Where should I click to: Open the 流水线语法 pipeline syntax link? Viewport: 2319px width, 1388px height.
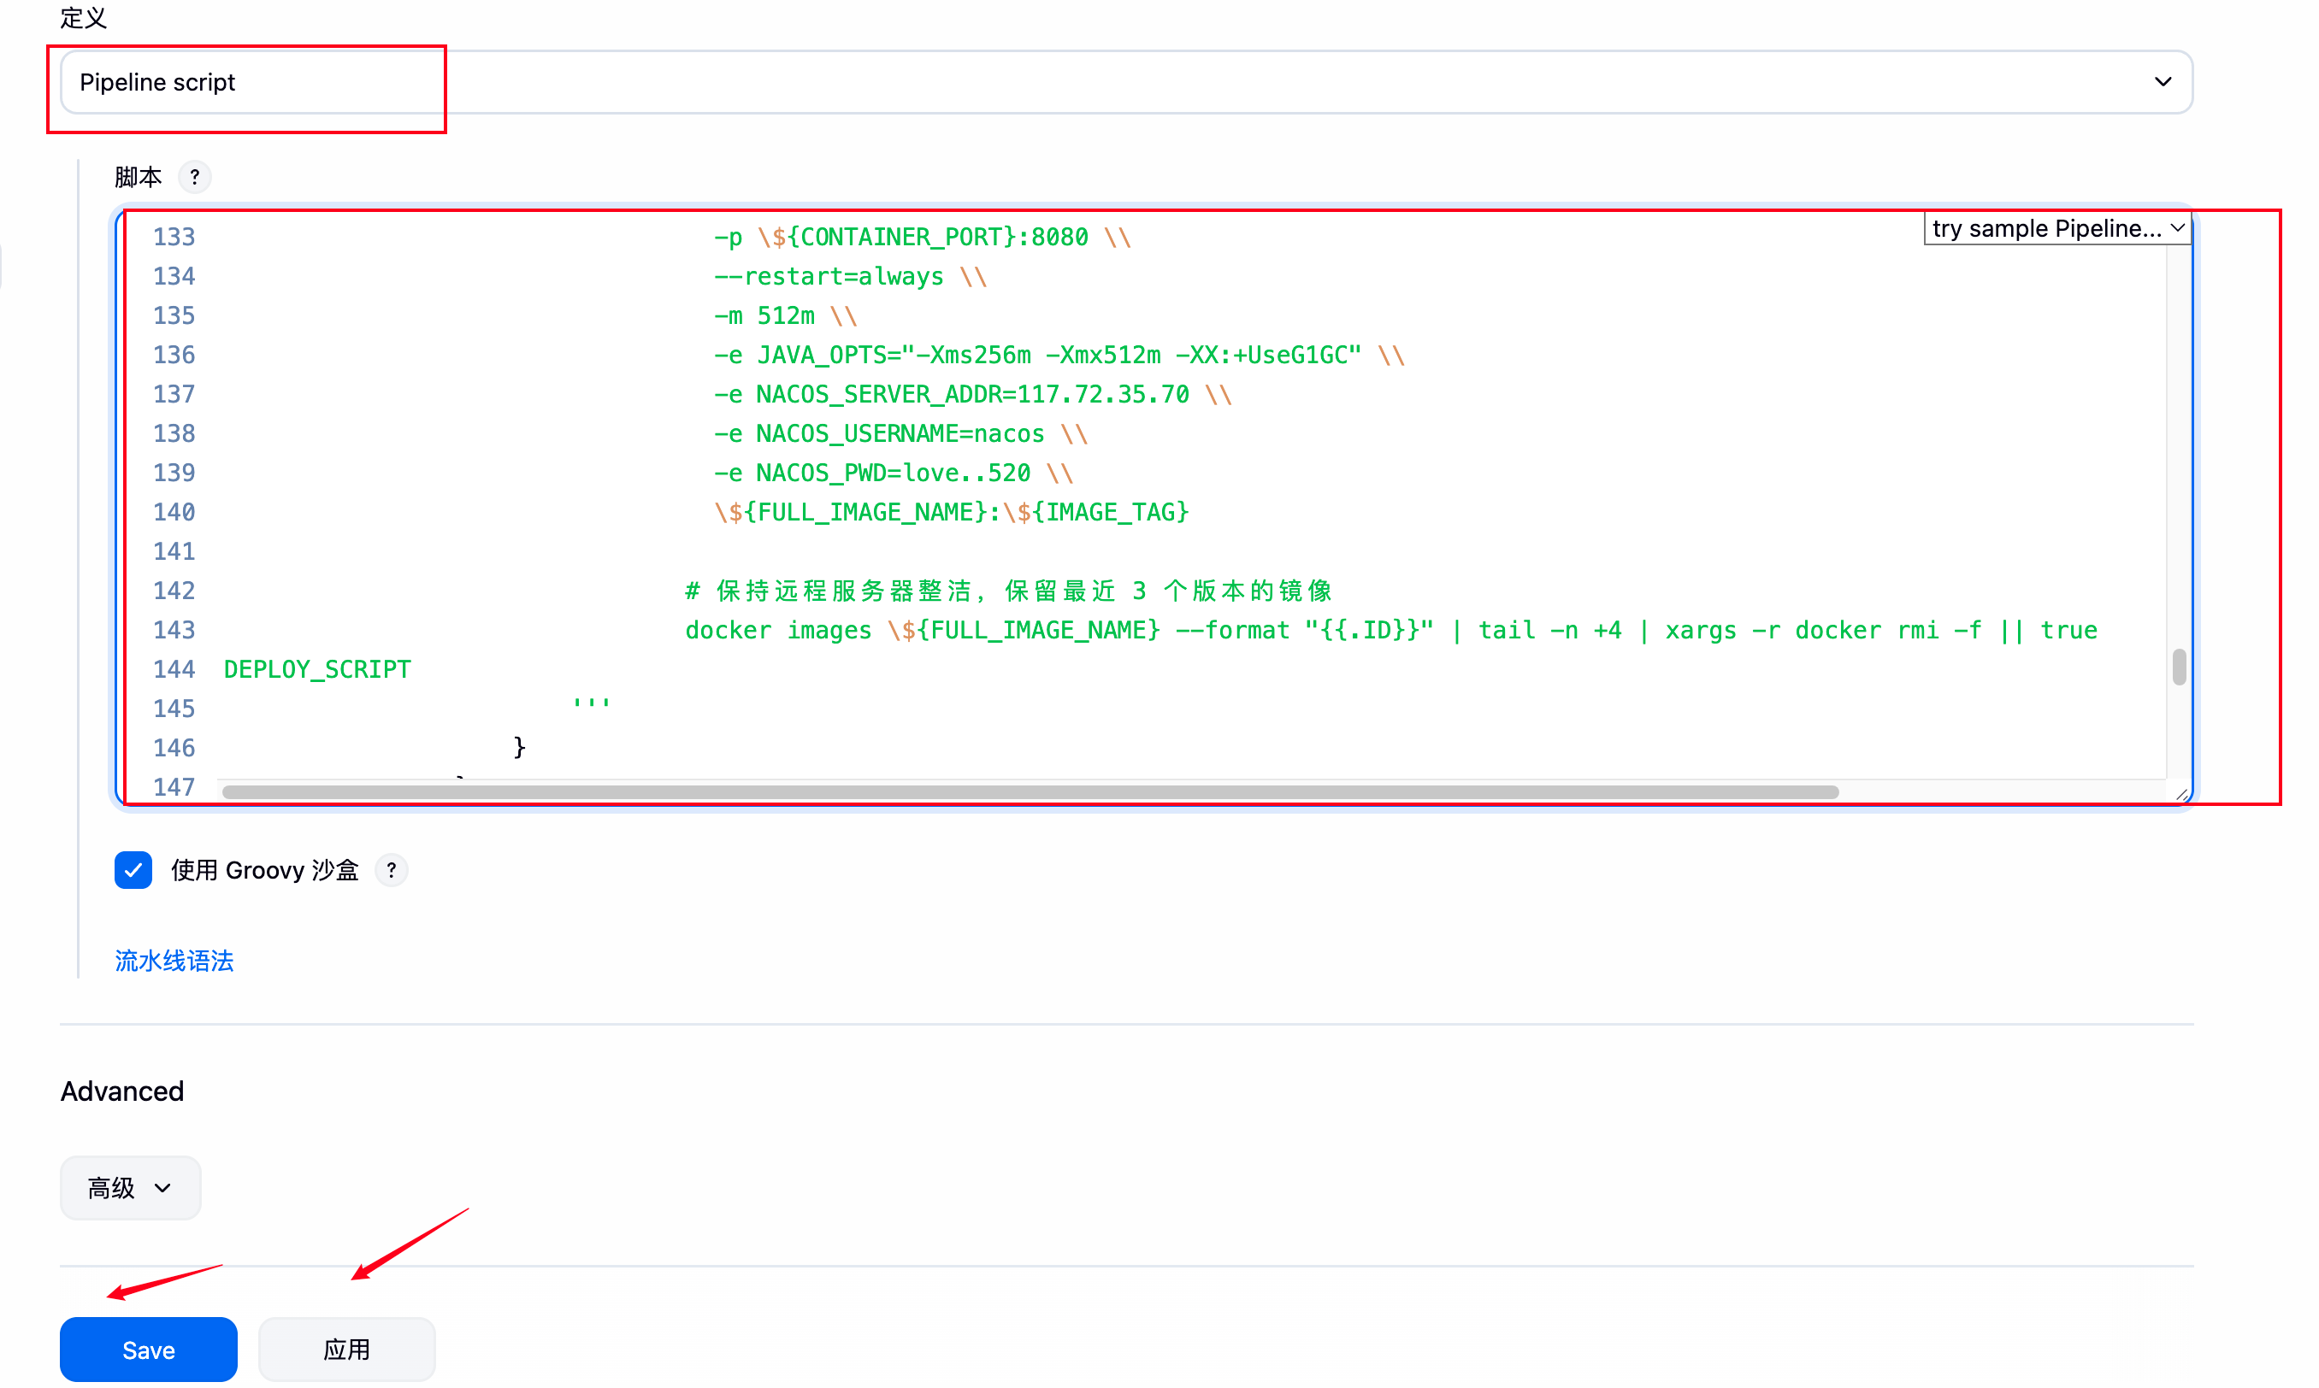pos(174,961)
